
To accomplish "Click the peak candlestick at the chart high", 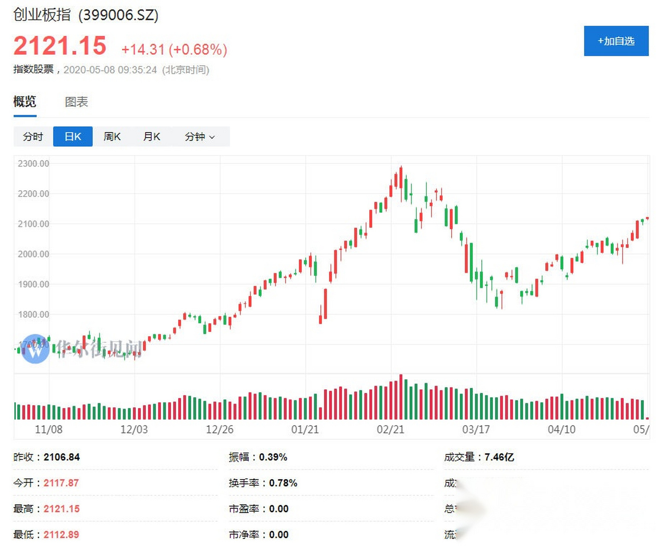I will (401, 177).
